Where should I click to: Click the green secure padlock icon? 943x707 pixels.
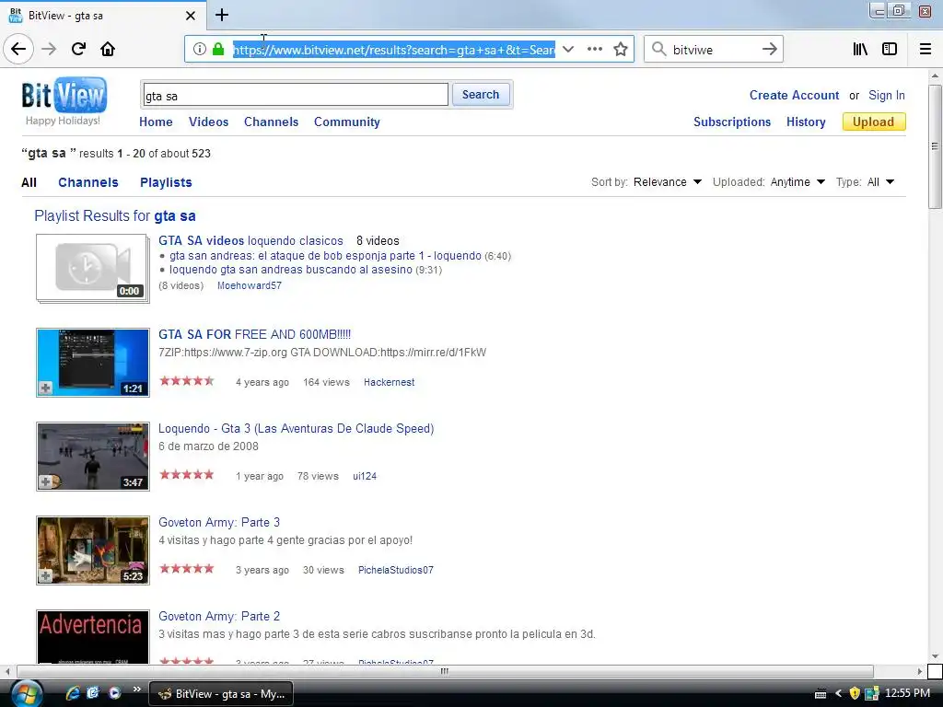218,50
